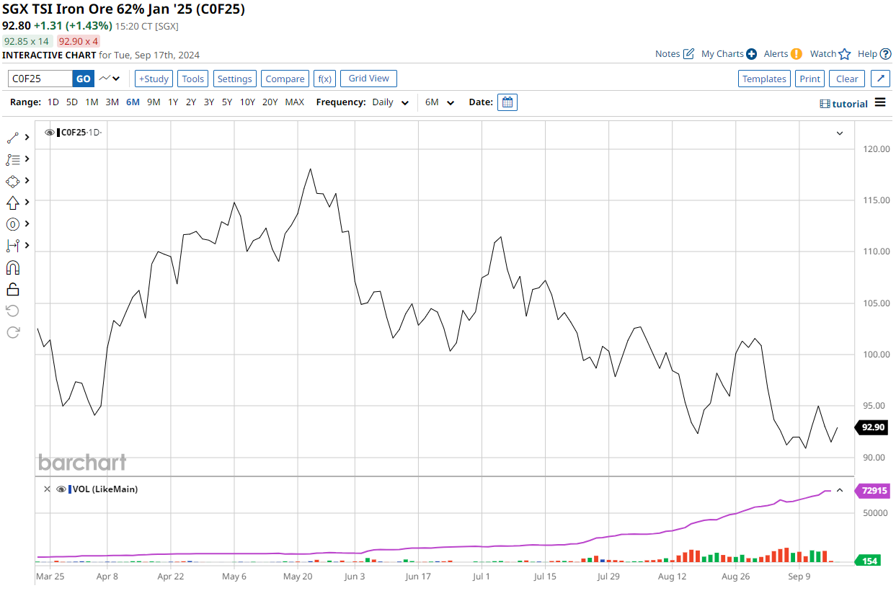
Task: Select the 1Y range
Action: click(173, 102)
